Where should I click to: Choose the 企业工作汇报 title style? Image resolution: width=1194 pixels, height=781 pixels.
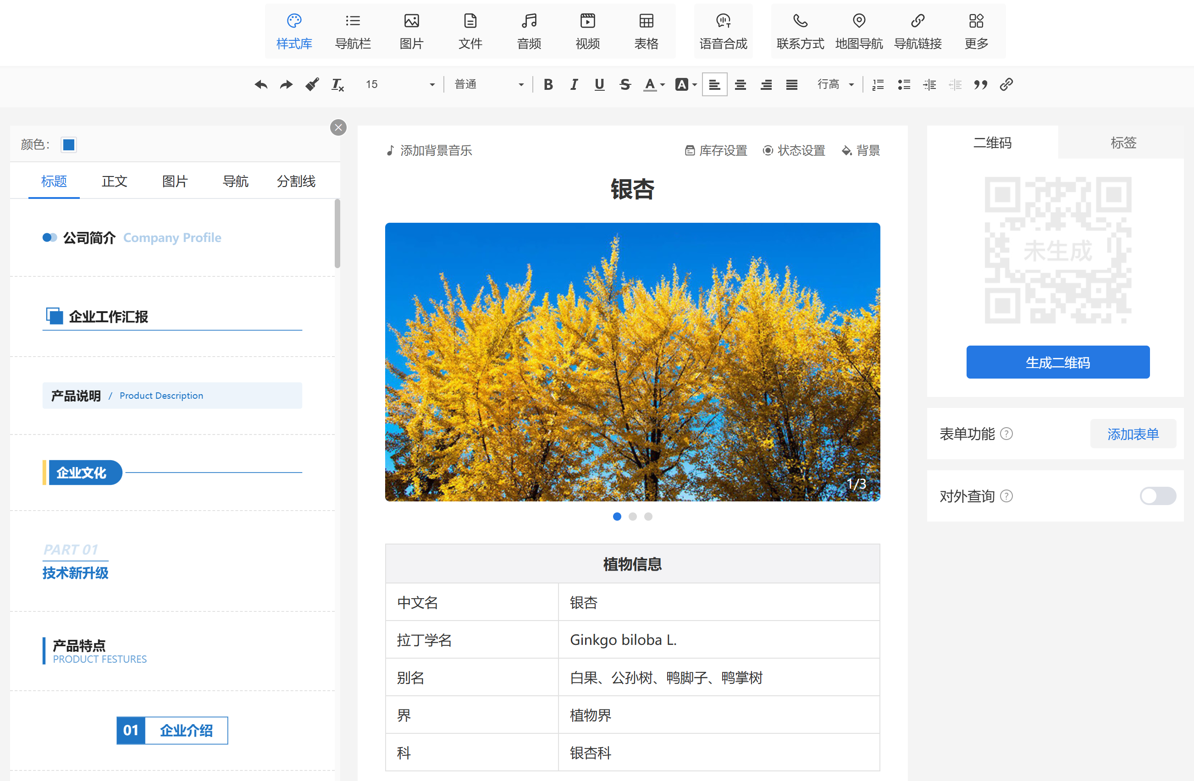[x=172, y=317]
